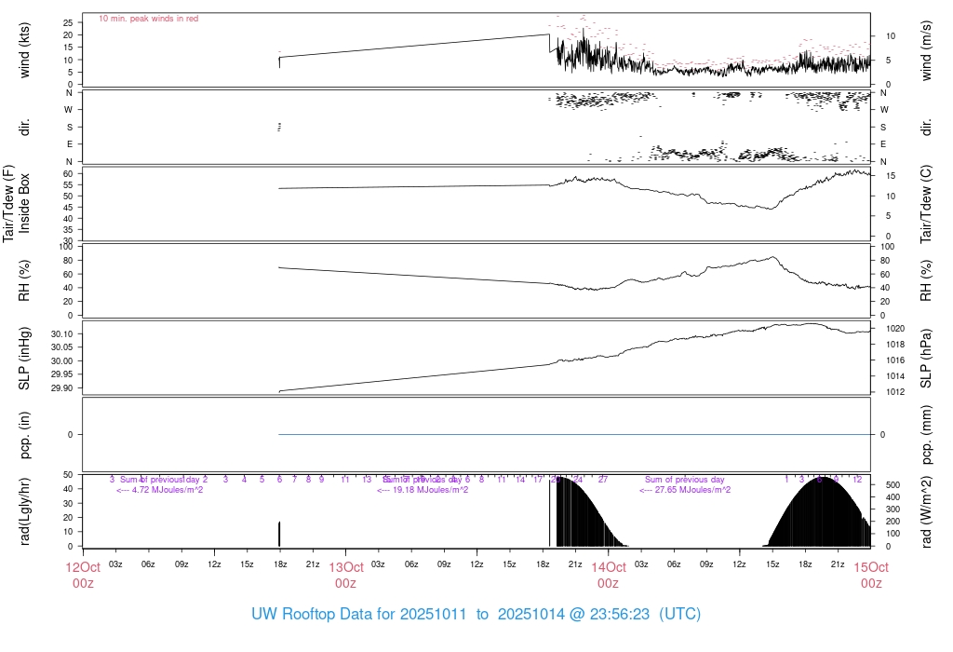Viewport: 953px width, 652px height.
Task: Click the "12Oct" date label
Action: coord(83,567)
